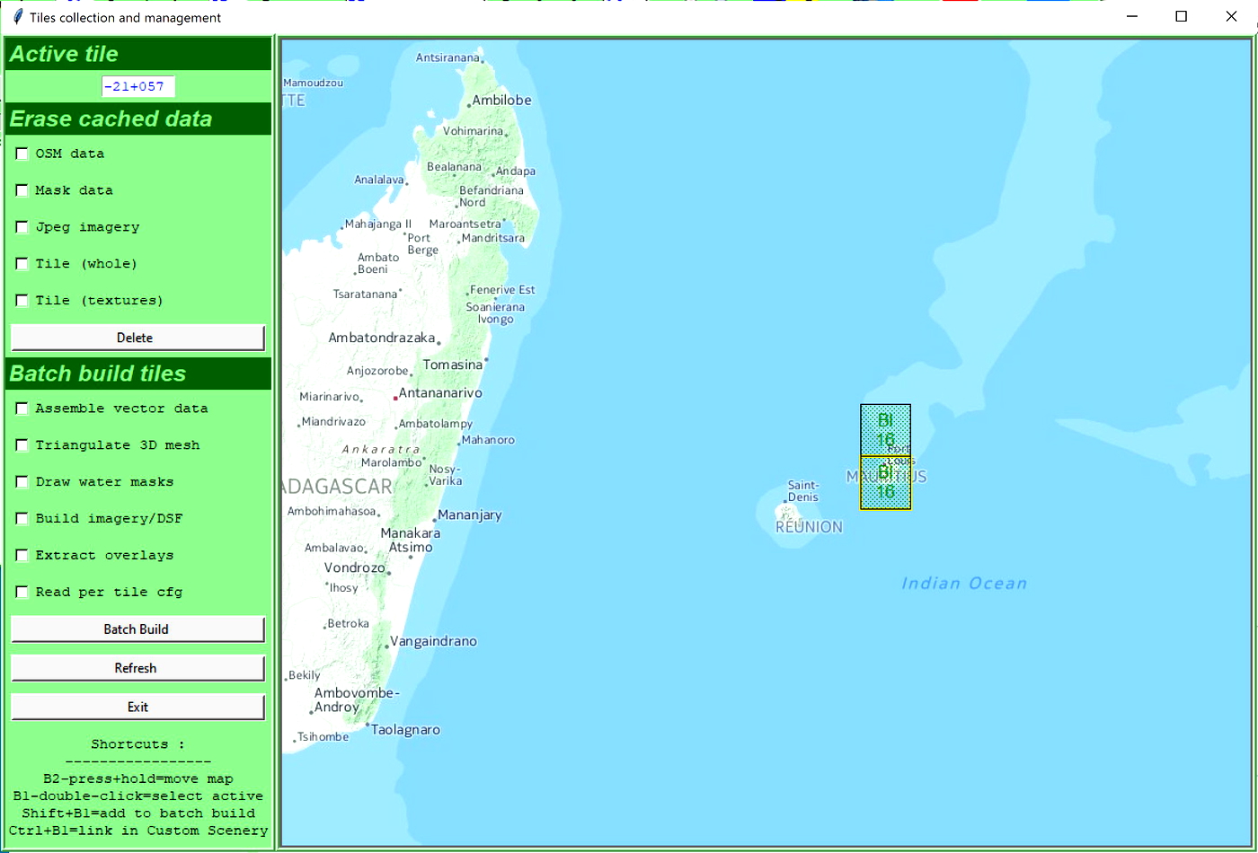Viewport: 1258px width, 853px height.
Task: Check the Jpeg imagery option
Action: click(x=22, y=228)
